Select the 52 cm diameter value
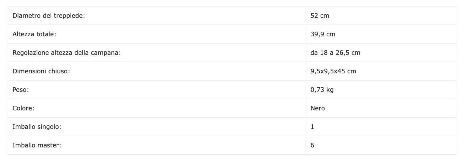 (x=320, y=16)
